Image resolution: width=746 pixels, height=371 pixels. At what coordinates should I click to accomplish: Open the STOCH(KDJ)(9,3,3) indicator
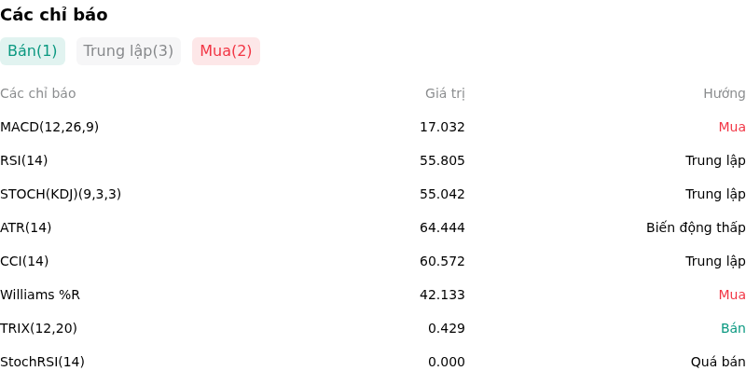coord(61,194)
